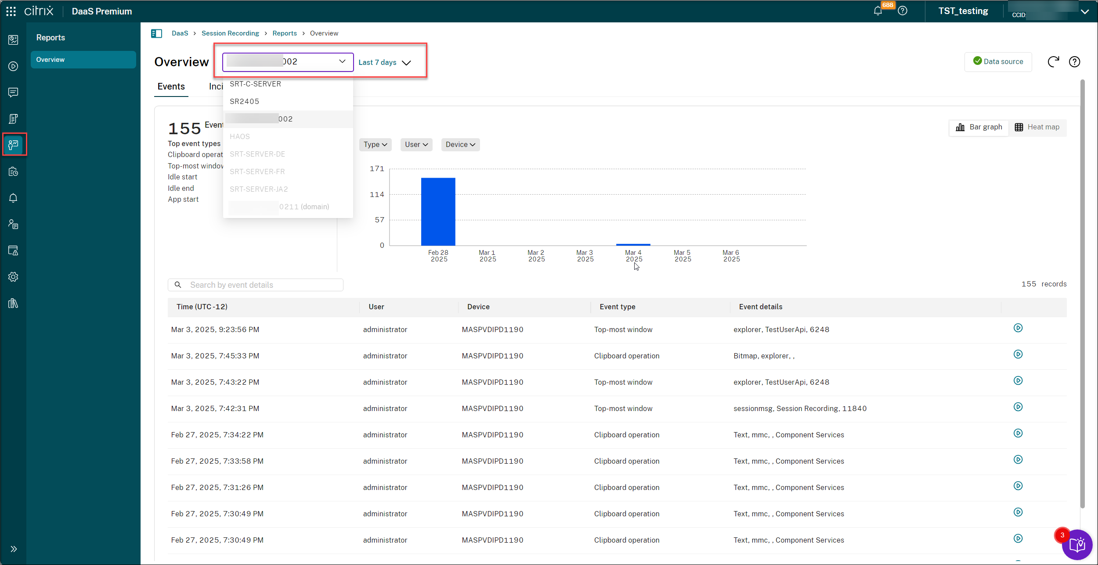Screen dimensions: 1098x565
Task: Expand the sidebar with double-chevron icon
Action: pos(14,549)
